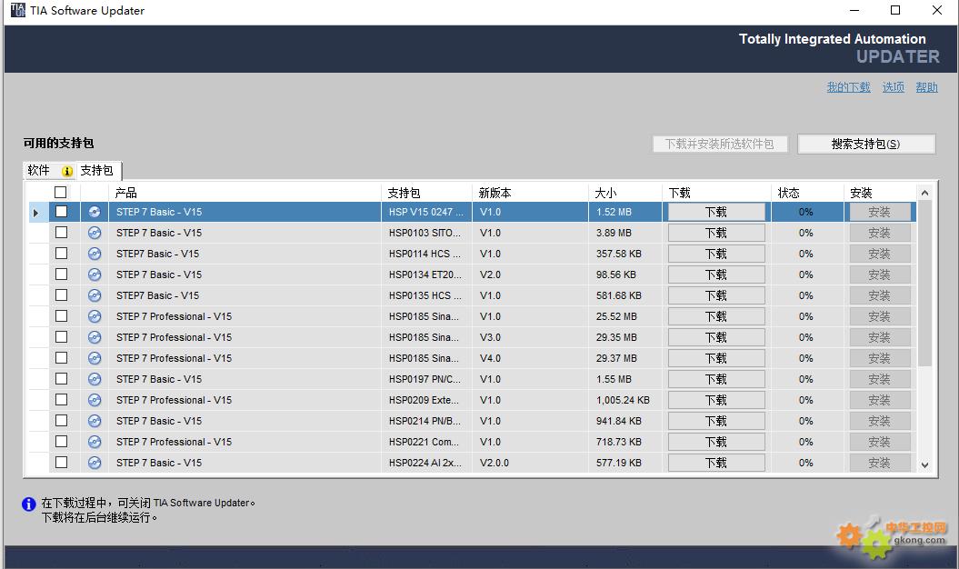
Task: Click the row indicator arrow of first row
Action: point(36,213)
